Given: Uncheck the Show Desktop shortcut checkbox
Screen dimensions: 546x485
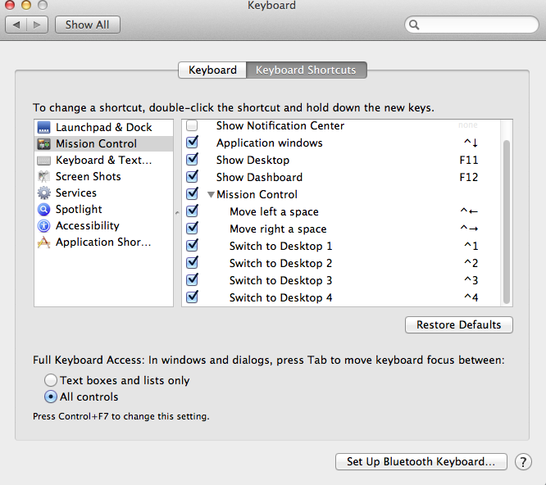Looking at the screenshot, I should [x=192, y=161].
